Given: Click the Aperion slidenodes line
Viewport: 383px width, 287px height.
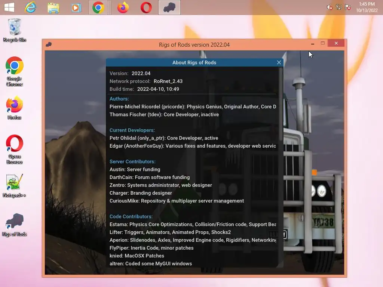Looking at the screenshot, I should 193,240.
